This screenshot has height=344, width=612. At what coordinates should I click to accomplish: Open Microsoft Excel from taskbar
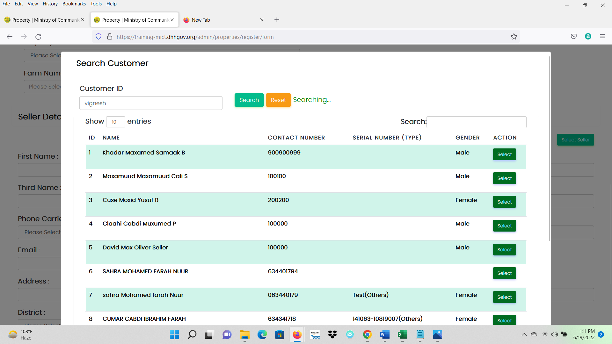pos(402,334)
